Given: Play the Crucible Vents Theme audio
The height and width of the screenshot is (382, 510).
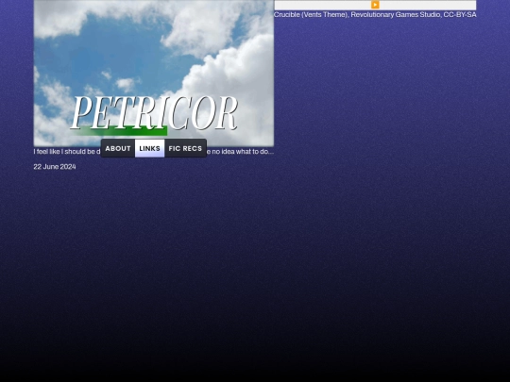Looking at the screenshot, I should click(375, 5).
